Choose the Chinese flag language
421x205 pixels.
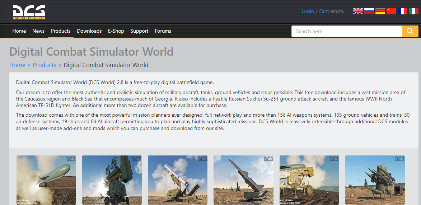(391, 11)
